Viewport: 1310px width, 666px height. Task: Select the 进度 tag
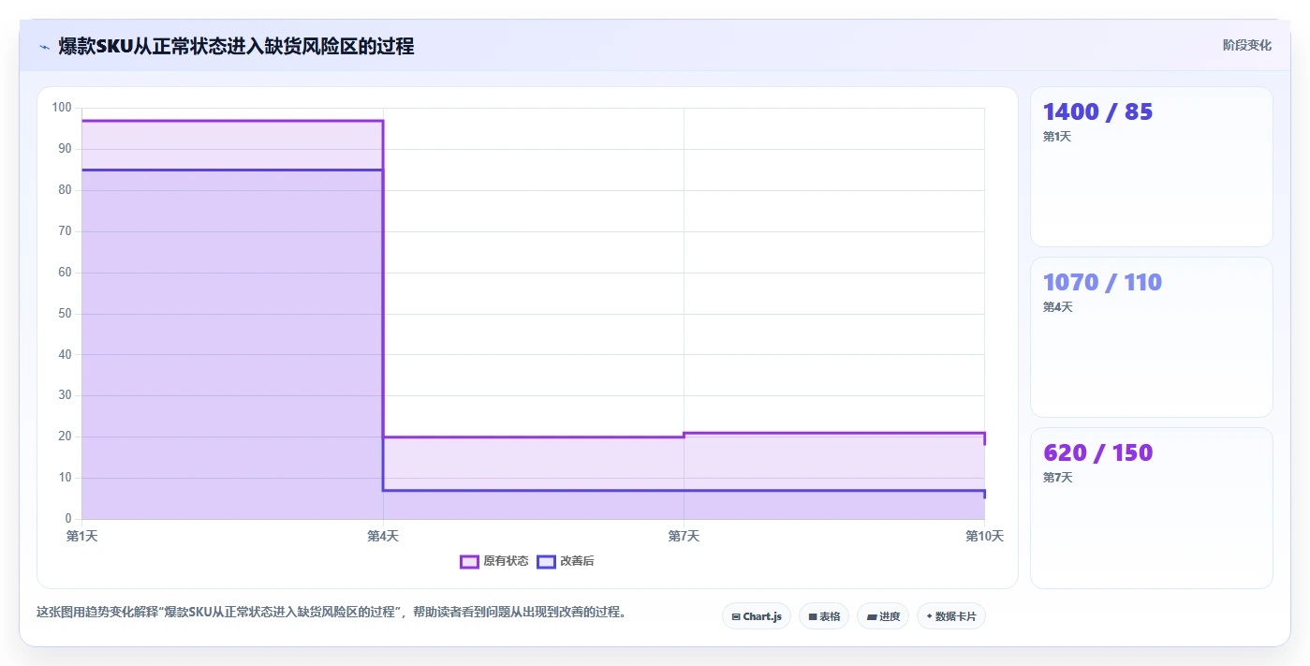[883, 616]
